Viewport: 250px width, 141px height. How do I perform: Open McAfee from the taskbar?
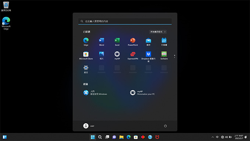click(x=157, y=137)
